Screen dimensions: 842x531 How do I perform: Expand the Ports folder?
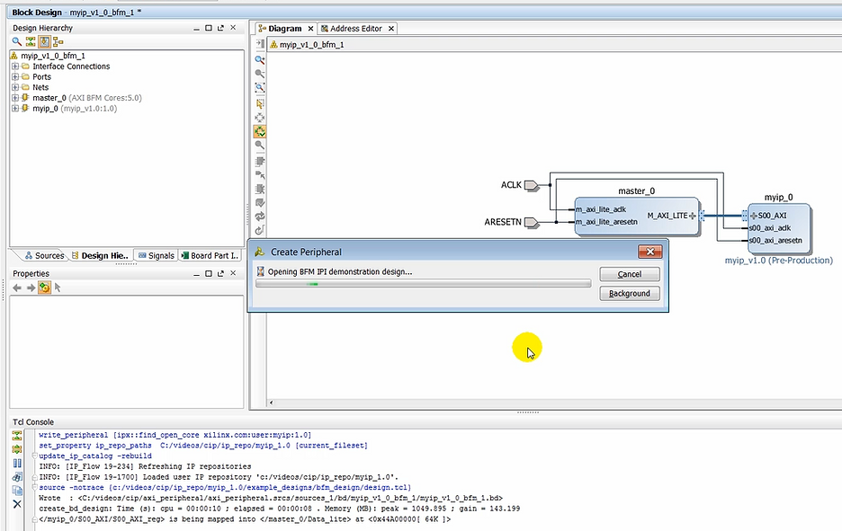click(x=14, y=76)
